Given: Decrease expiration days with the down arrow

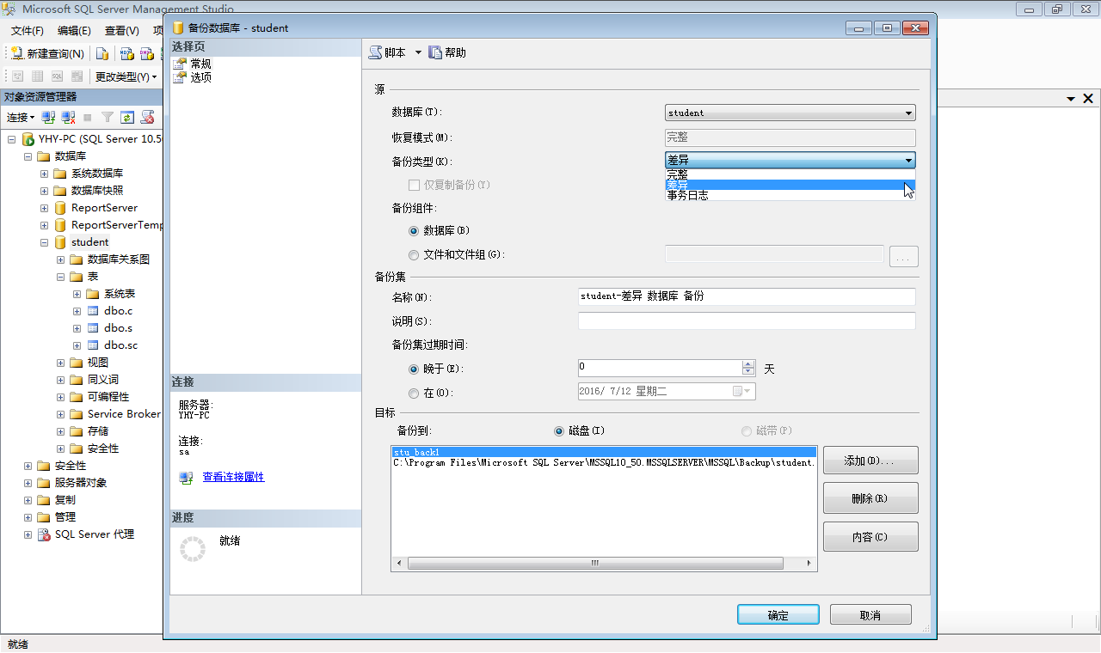Looking at the screenshot, I should click(x=747, y=372).
